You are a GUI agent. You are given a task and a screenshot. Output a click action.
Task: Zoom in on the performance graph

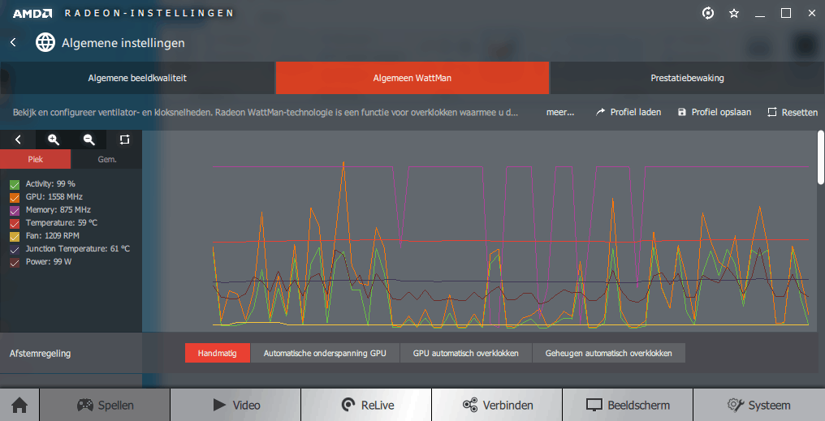(53, 140)
